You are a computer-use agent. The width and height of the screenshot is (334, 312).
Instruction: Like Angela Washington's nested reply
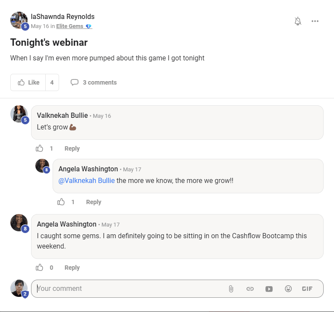pyautogui.click(x=61, y=202)
